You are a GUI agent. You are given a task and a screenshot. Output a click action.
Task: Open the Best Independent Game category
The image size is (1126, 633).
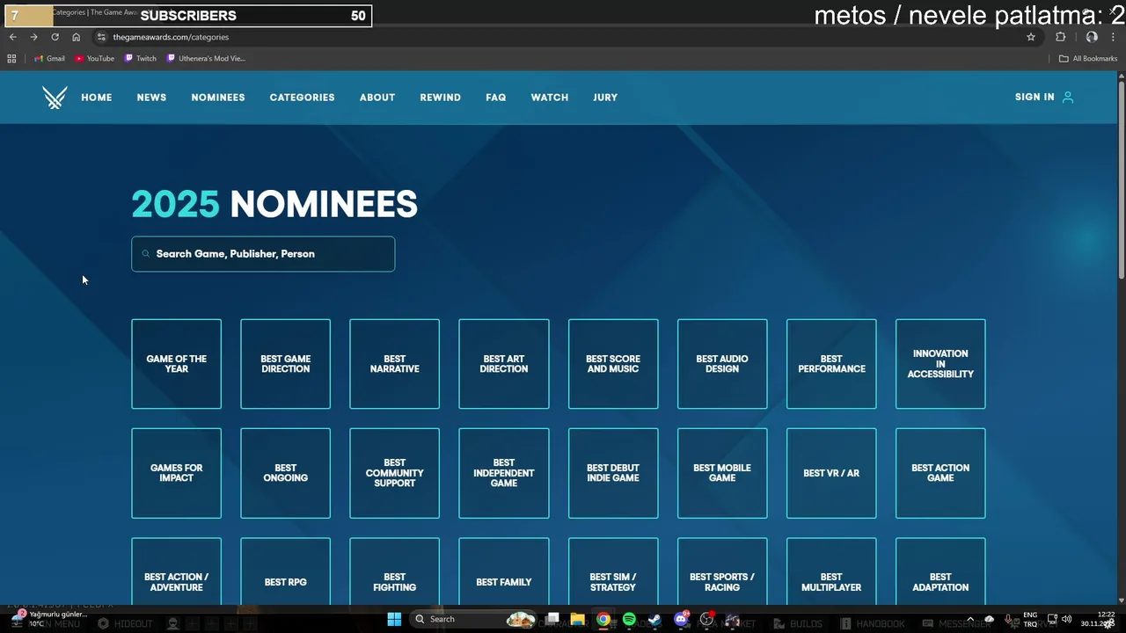(504, 473)
